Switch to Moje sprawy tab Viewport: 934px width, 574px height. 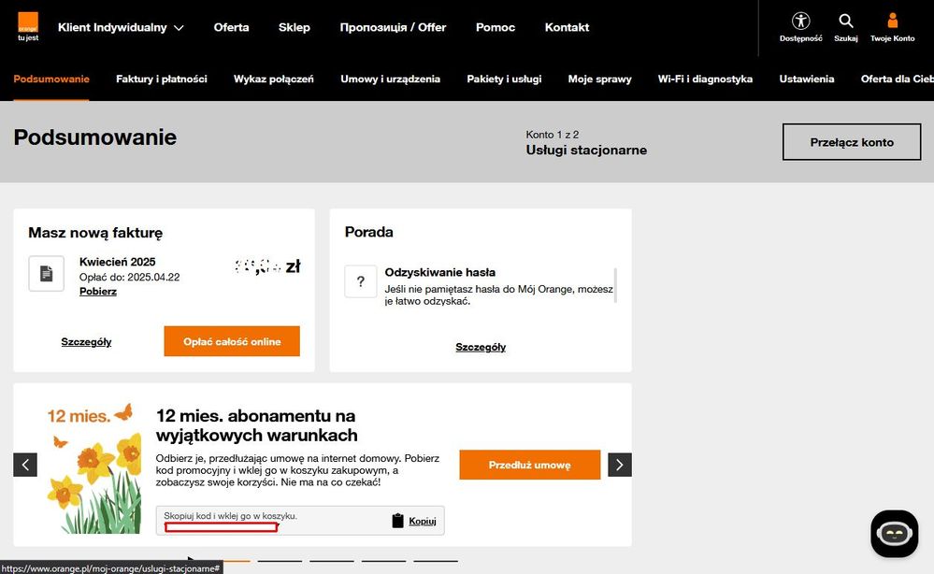click(599, 79)
